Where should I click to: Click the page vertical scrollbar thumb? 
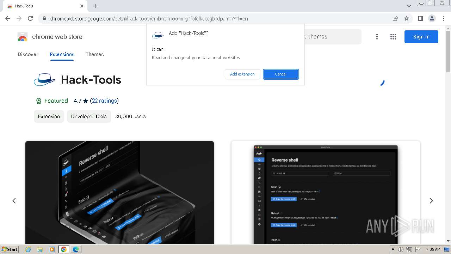[448, 52]
